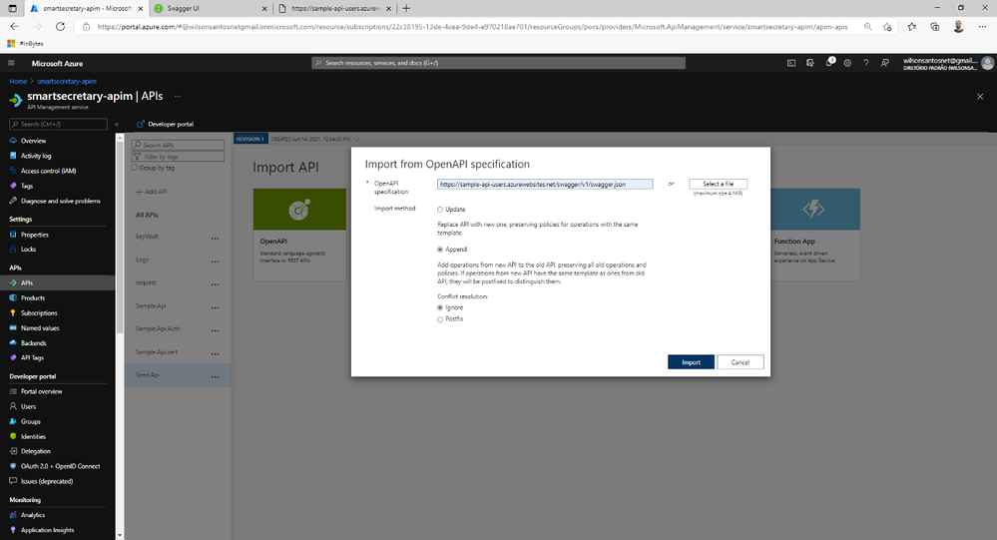Click the left menu Search (Ctrl+/) box

tap(59, 124)
